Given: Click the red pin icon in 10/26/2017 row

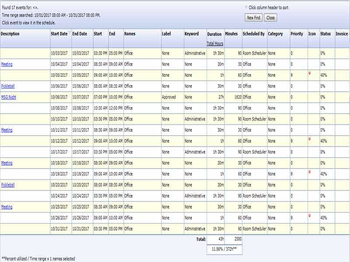Looking at the screenshot, I should coord(310,216).
